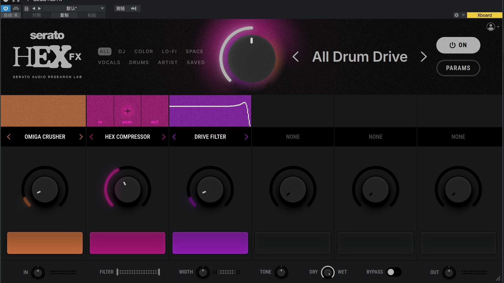Viewport: 504px width, 283px height.
Task: Toggle the BYPASS switch
Action: coord(394,272)
